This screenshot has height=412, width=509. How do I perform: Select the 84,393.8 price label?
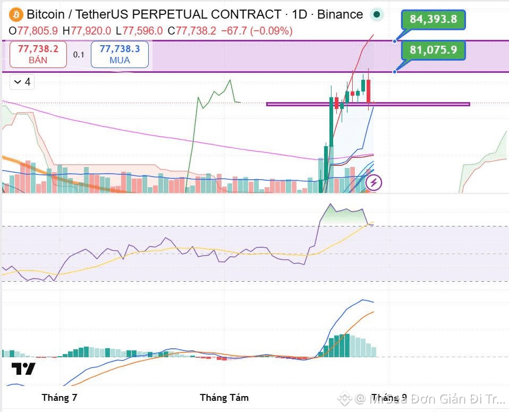tap(434, 19)
